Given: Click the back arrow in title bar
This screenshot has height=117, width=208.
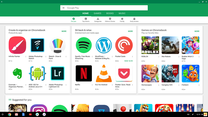Looking at the screenshot, I should [x=2, y=2].
